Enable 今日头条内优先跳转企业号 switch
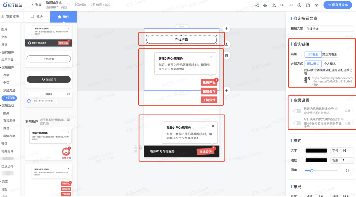Screen dimensions: 356x197 pyautogui.click(x=297, y=123)
